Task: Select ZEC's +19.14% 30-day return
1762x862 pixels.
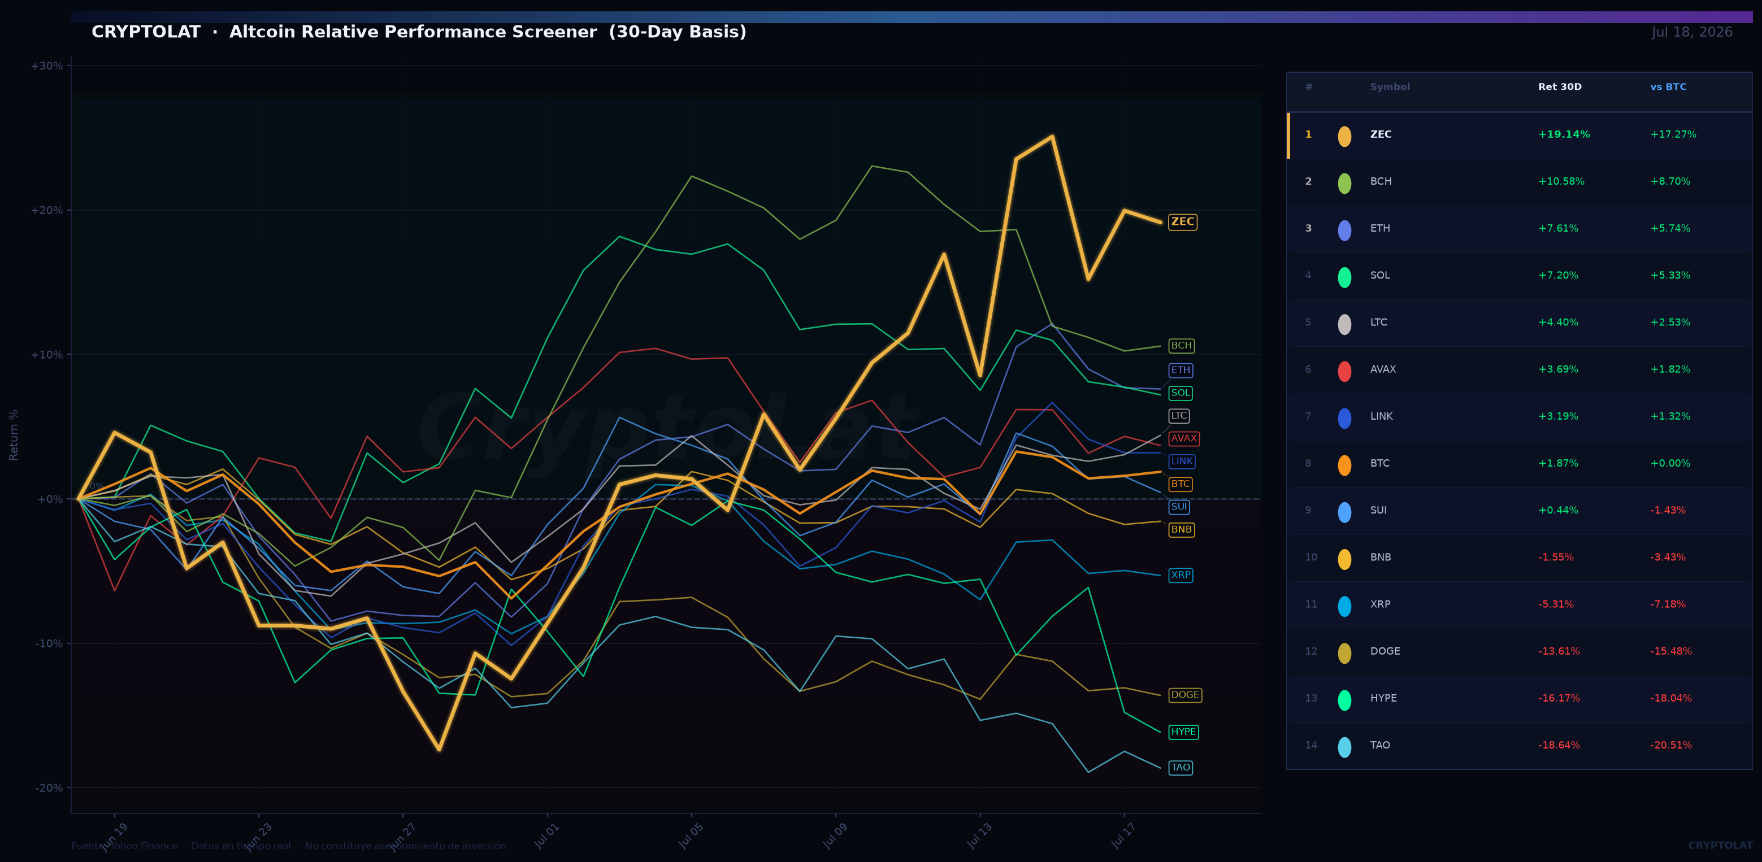Action: click(1564, 134)
